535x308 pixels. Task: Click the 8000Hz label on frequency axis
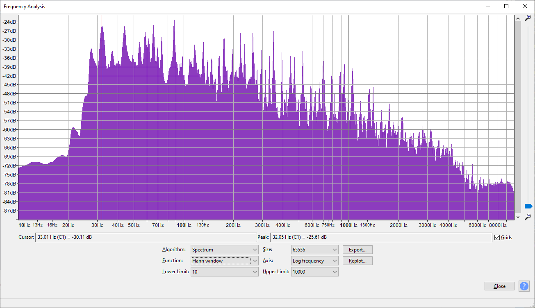pos(498,225)
